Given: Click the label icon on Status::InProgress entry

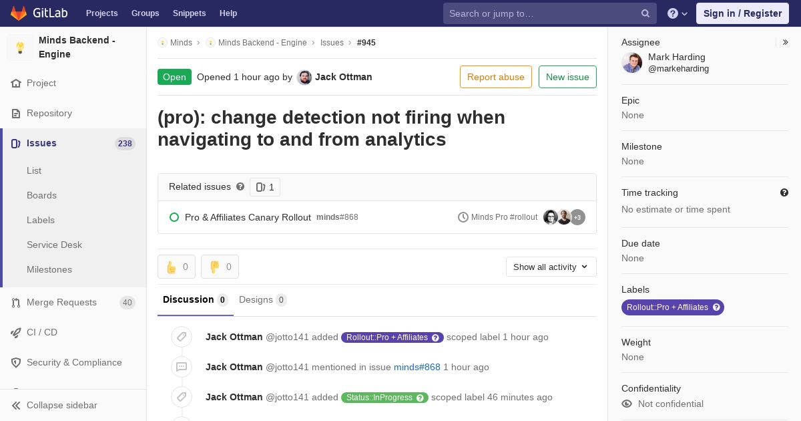Looking at the screenshot, I should click(x=182, y=397).
